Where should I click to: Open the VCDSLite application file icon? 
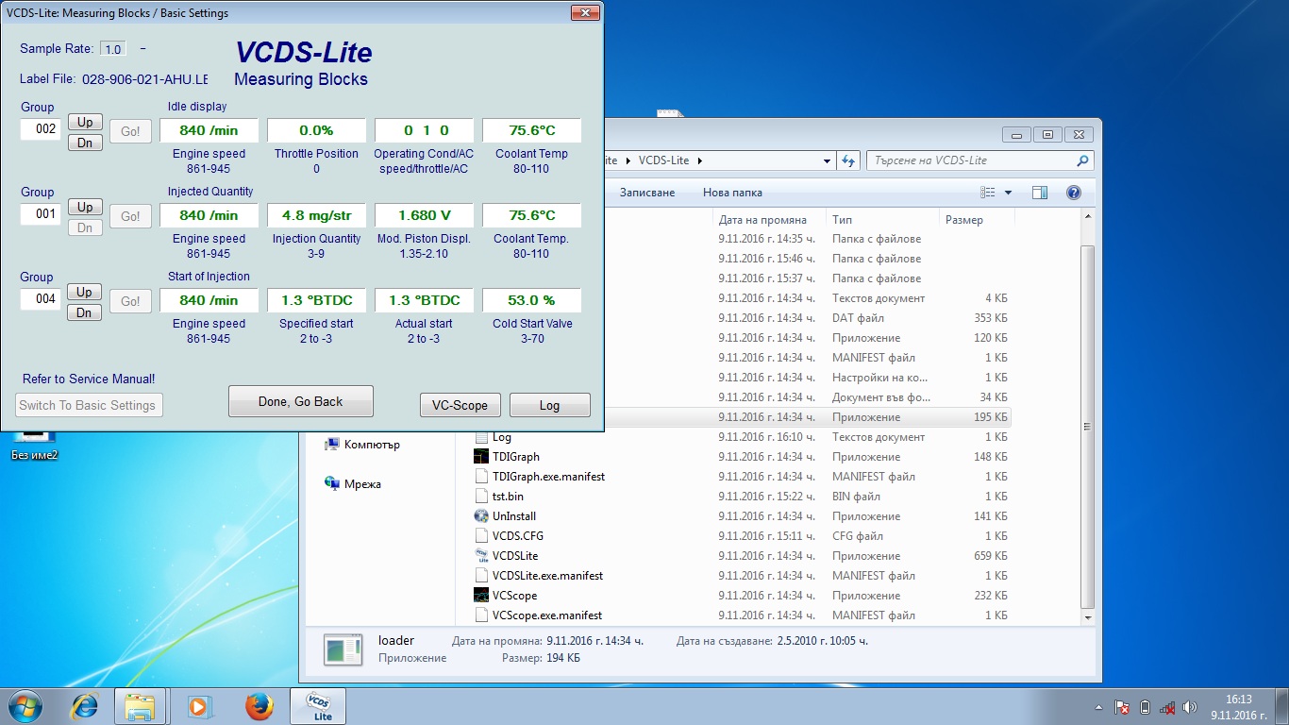coord(481,556)
